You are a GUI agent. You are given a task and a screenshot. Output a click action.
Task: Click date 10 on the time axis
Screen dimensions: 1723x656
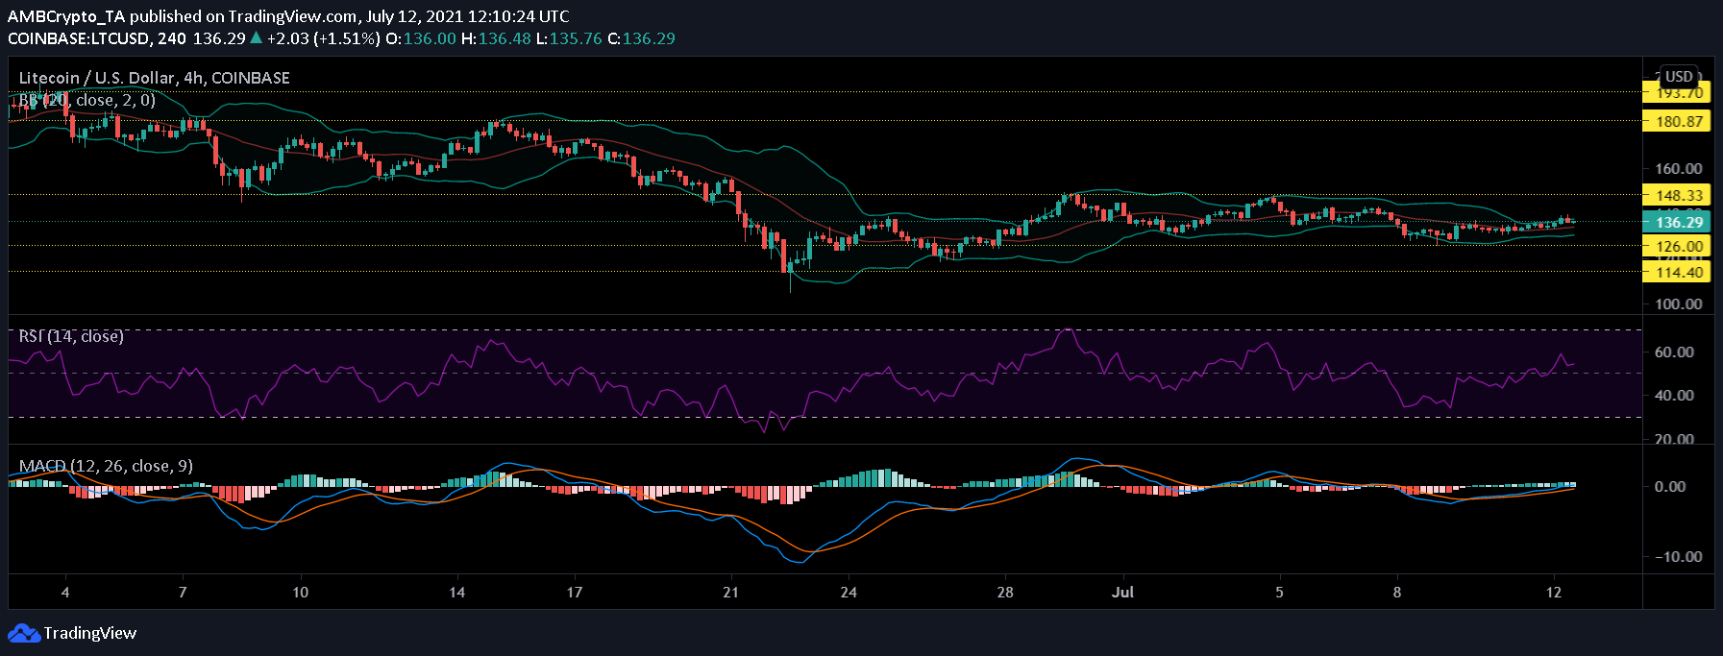pyautogui.click(x=301, y=592)
